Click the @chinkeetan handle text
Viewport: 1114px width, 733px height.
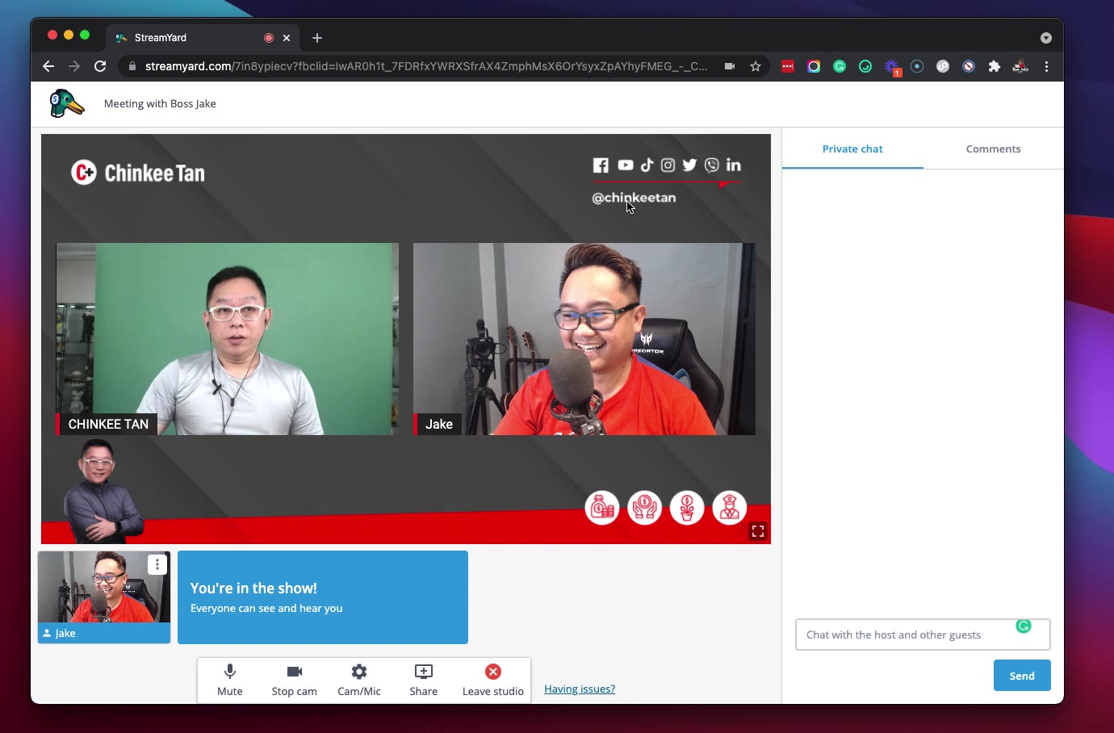click(634, 198)
